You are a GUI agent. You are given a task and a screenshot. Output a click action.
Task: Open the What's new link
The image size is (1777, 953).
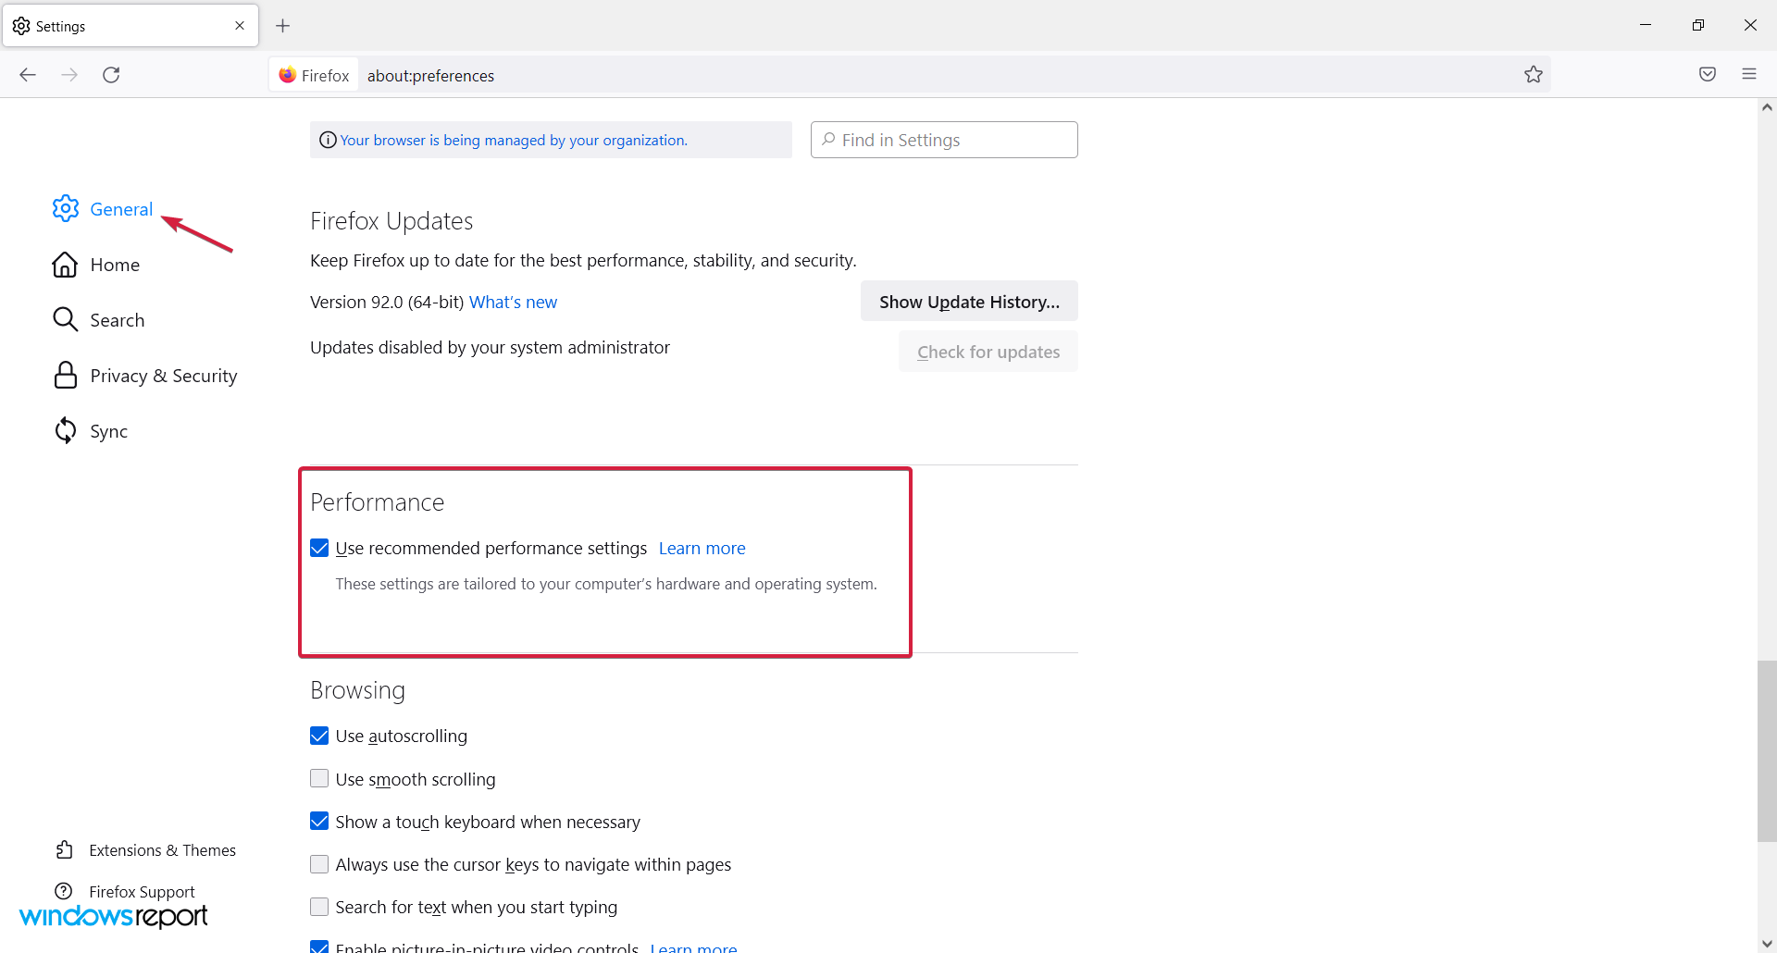coord(513,303)
